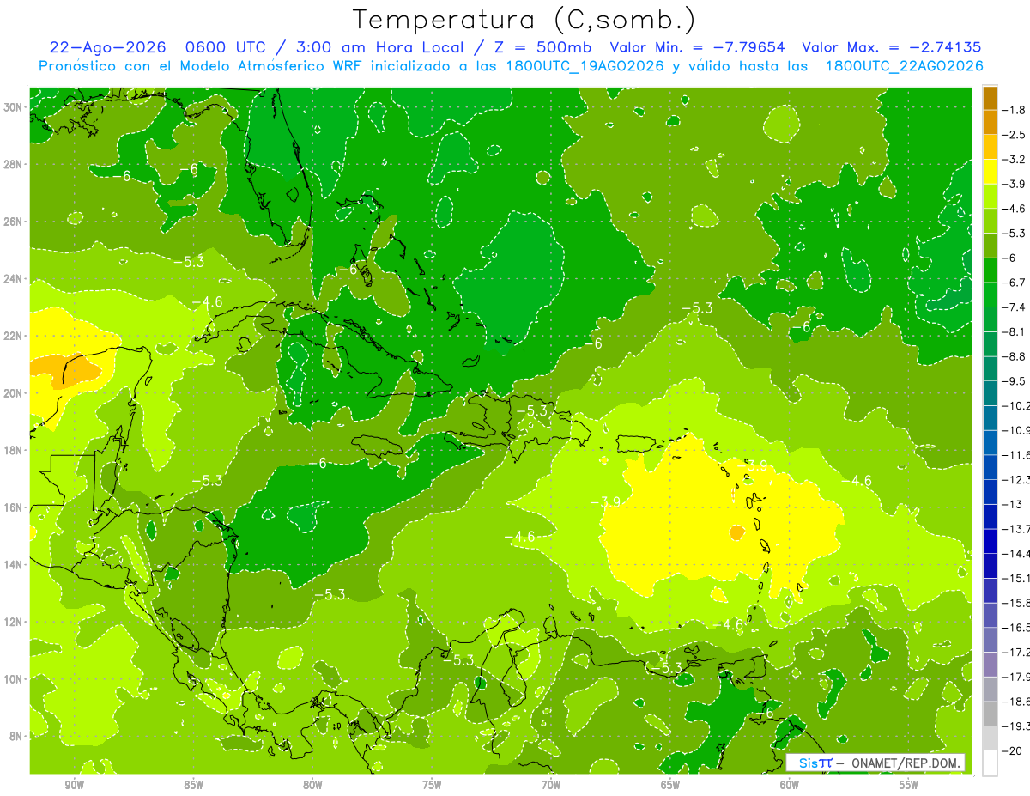Click the '55W' longitude axis label

tap(909, 785)
